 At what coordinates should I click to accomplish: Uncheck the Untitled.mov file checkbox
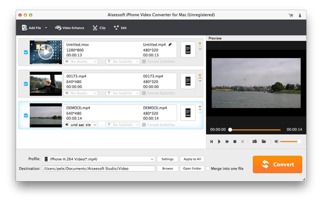pyautogui.click(x=26, y=52)
